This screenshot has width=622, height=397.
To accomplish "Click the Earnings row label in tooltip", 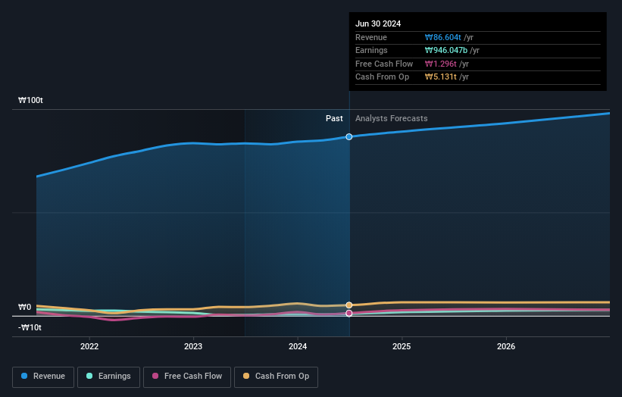I will tap(371, 50).
